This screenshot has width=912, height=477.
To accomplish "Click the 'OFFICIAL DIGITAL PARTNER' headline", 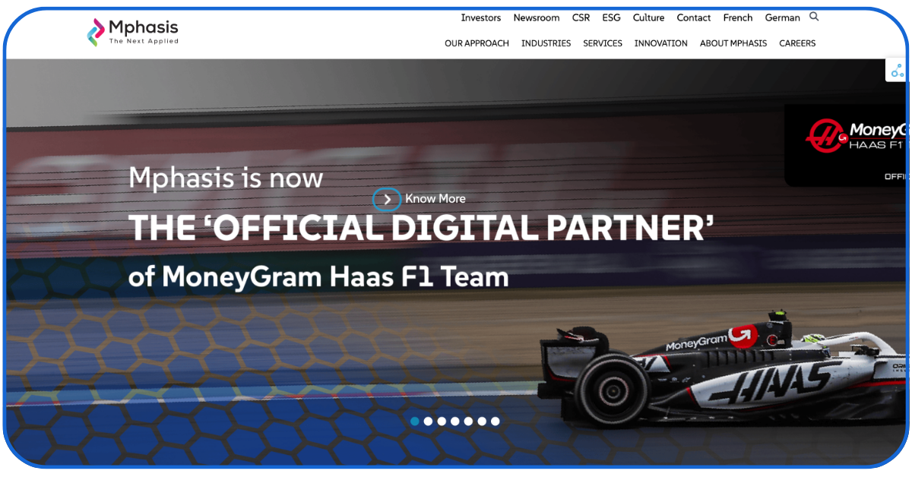I will [421, 228].
